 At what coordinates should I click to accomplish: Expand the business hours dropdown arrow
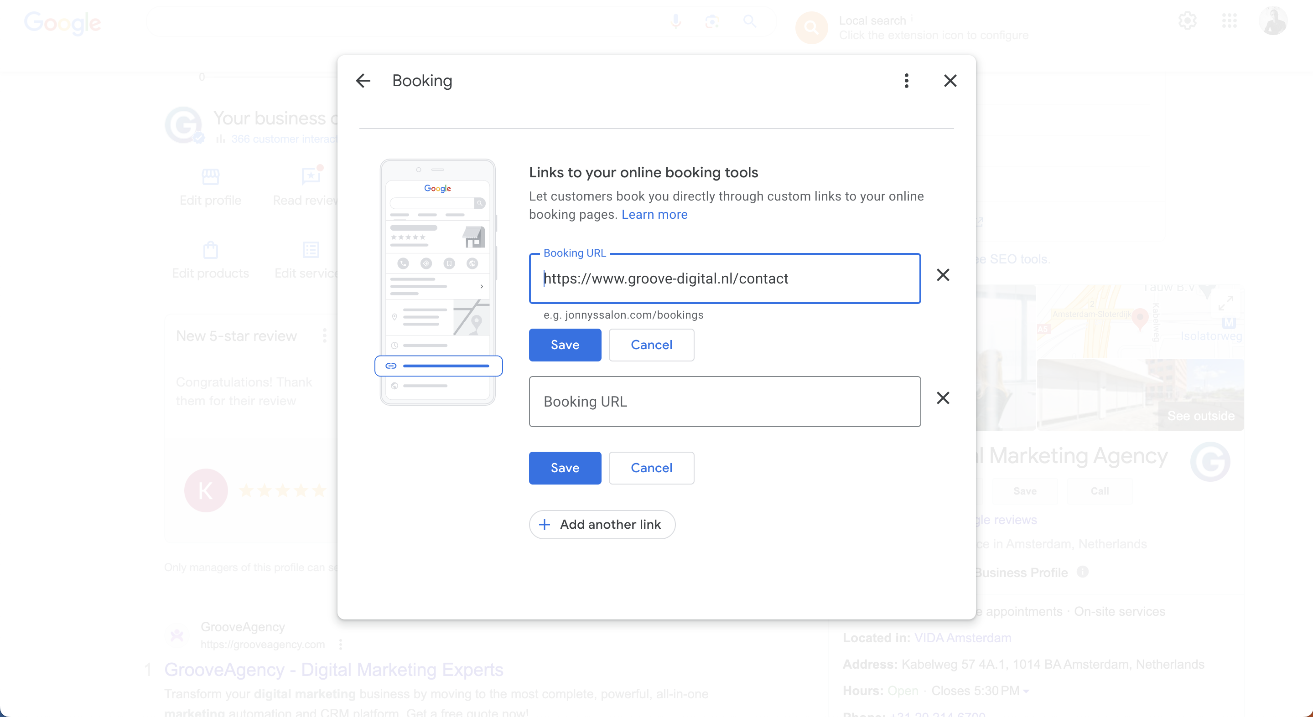pyautogui.click(x=1026, y=691)
